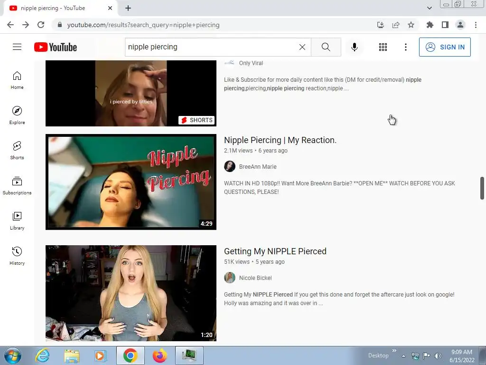This screenshot has height=365, width=486.
Task: Open a new browser tab
Action: pyautogui.click(x=128, y=8)
